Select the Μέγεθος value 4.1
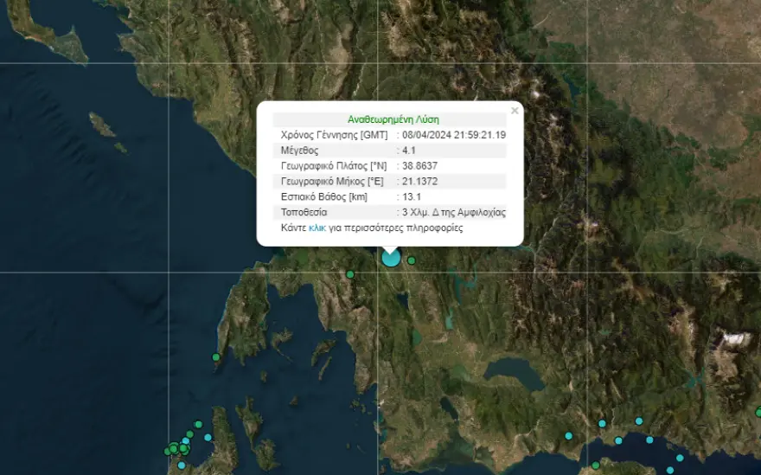 click(x=411, y=151)
